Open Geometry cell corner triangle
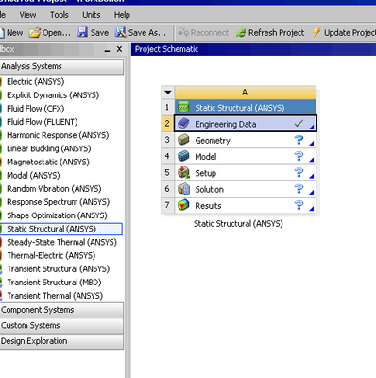Image resolution: width=376 pixels, height=378 pixels. coord(312,144)
